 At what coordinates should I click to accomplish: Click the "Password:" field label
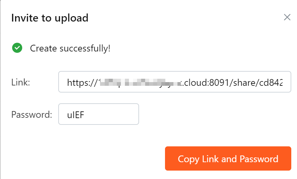(x=32, y=114)
